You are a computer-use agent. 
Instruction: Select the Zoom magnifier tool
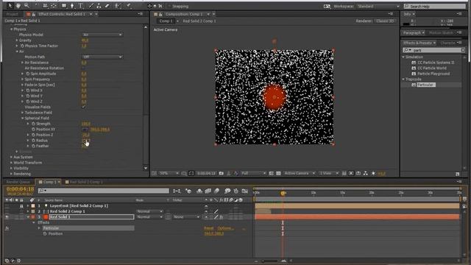point(26,6)
